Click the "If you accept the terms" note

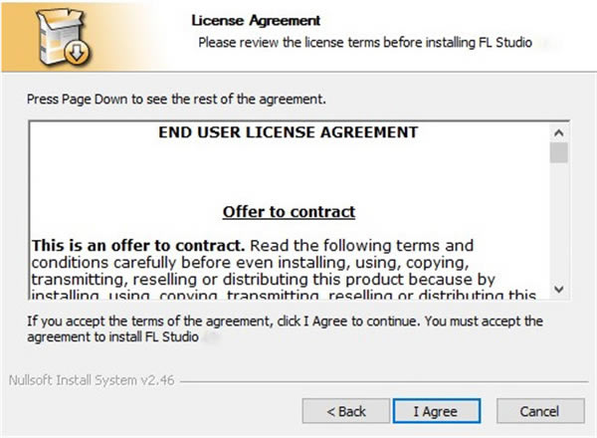click(284, 321)
